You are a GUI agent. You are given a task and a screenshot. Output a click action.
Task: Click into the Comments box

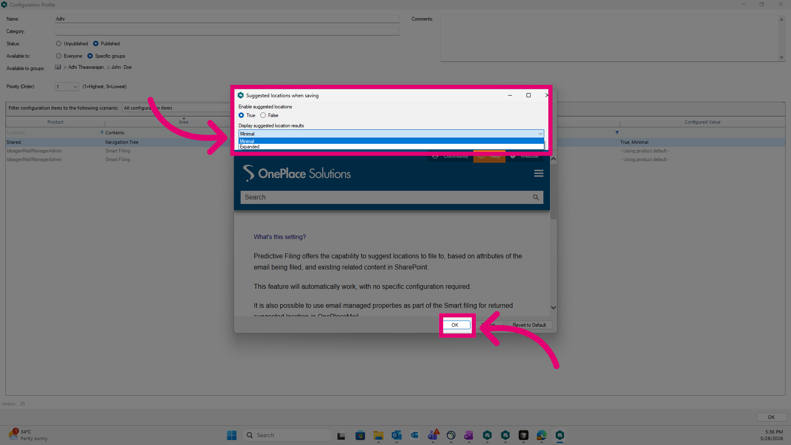610,38
